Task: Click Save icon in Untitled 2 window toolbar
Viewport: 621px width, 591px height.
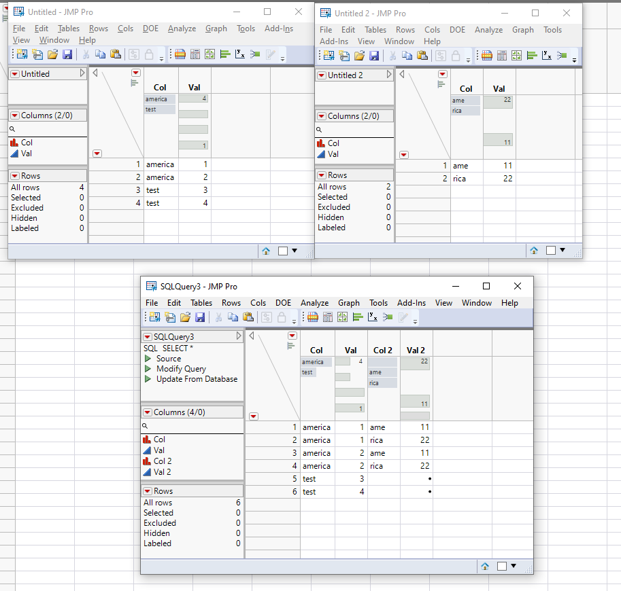Action: tap(374, 56)
